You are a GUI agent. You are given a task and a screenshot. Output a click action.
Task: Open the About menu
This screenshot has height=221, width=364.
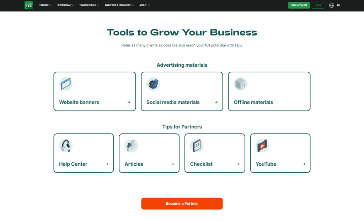point(145,5)
